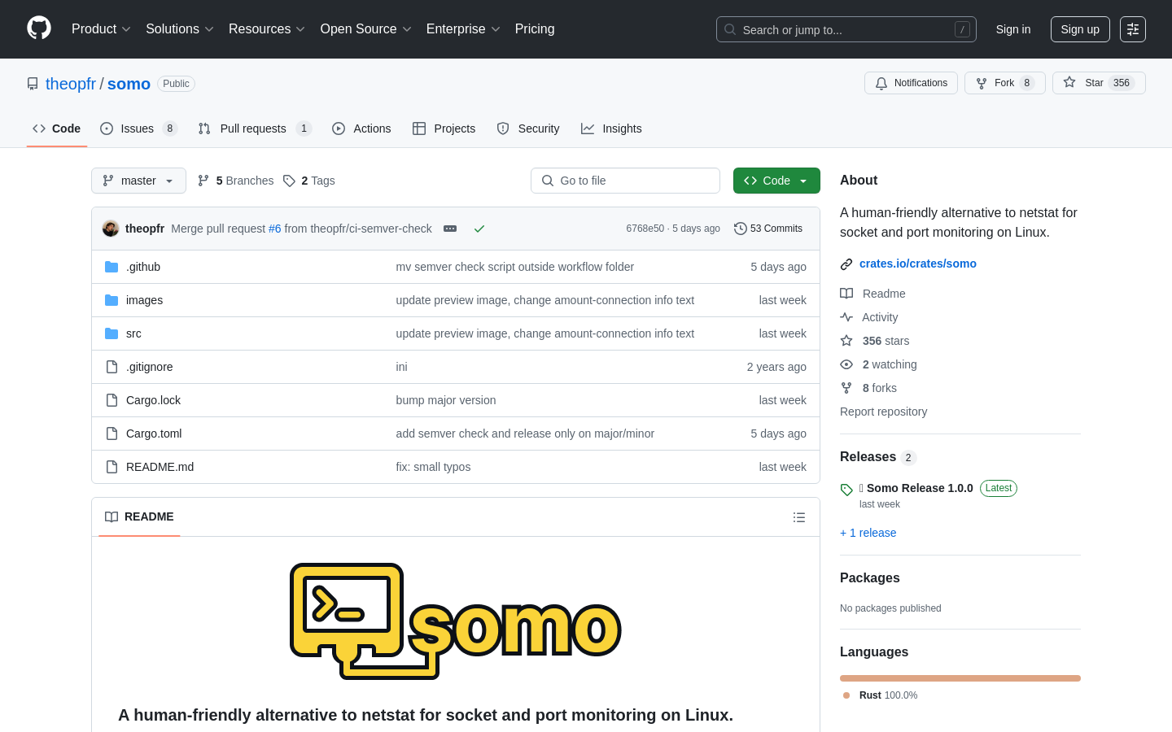Click the Notifications bell button
Image resolution: width=1172 pixels, height=732 pixels.
[911, 83]
